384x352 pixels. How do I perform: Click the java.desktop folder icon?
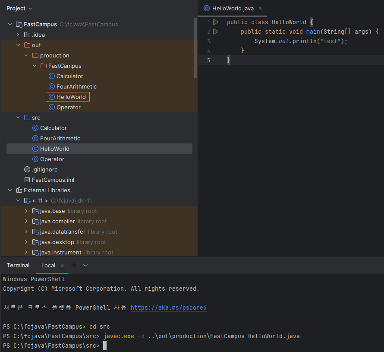point(35,242)
